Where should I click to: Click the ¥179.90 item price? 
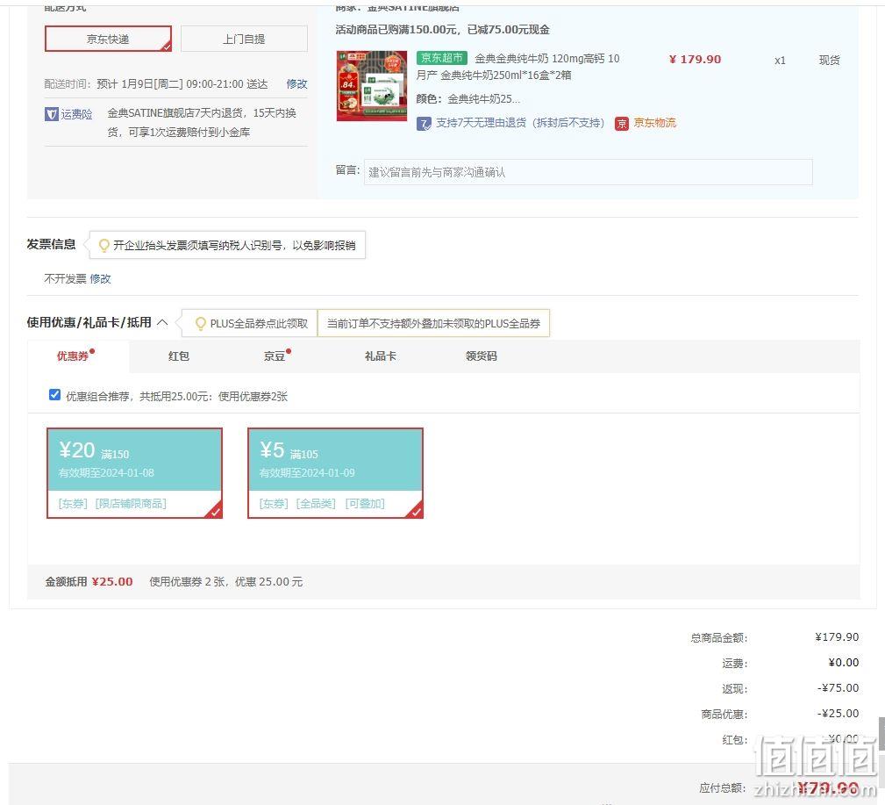695,60
